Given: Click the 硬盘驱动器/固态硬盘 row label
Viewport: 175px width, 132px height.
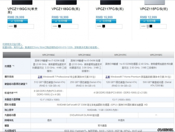Looking at the screenshot, I should point(16,84).
